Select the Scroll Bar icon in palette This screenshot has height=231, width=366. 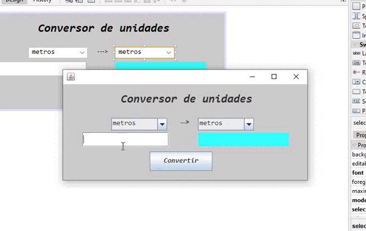356,101
